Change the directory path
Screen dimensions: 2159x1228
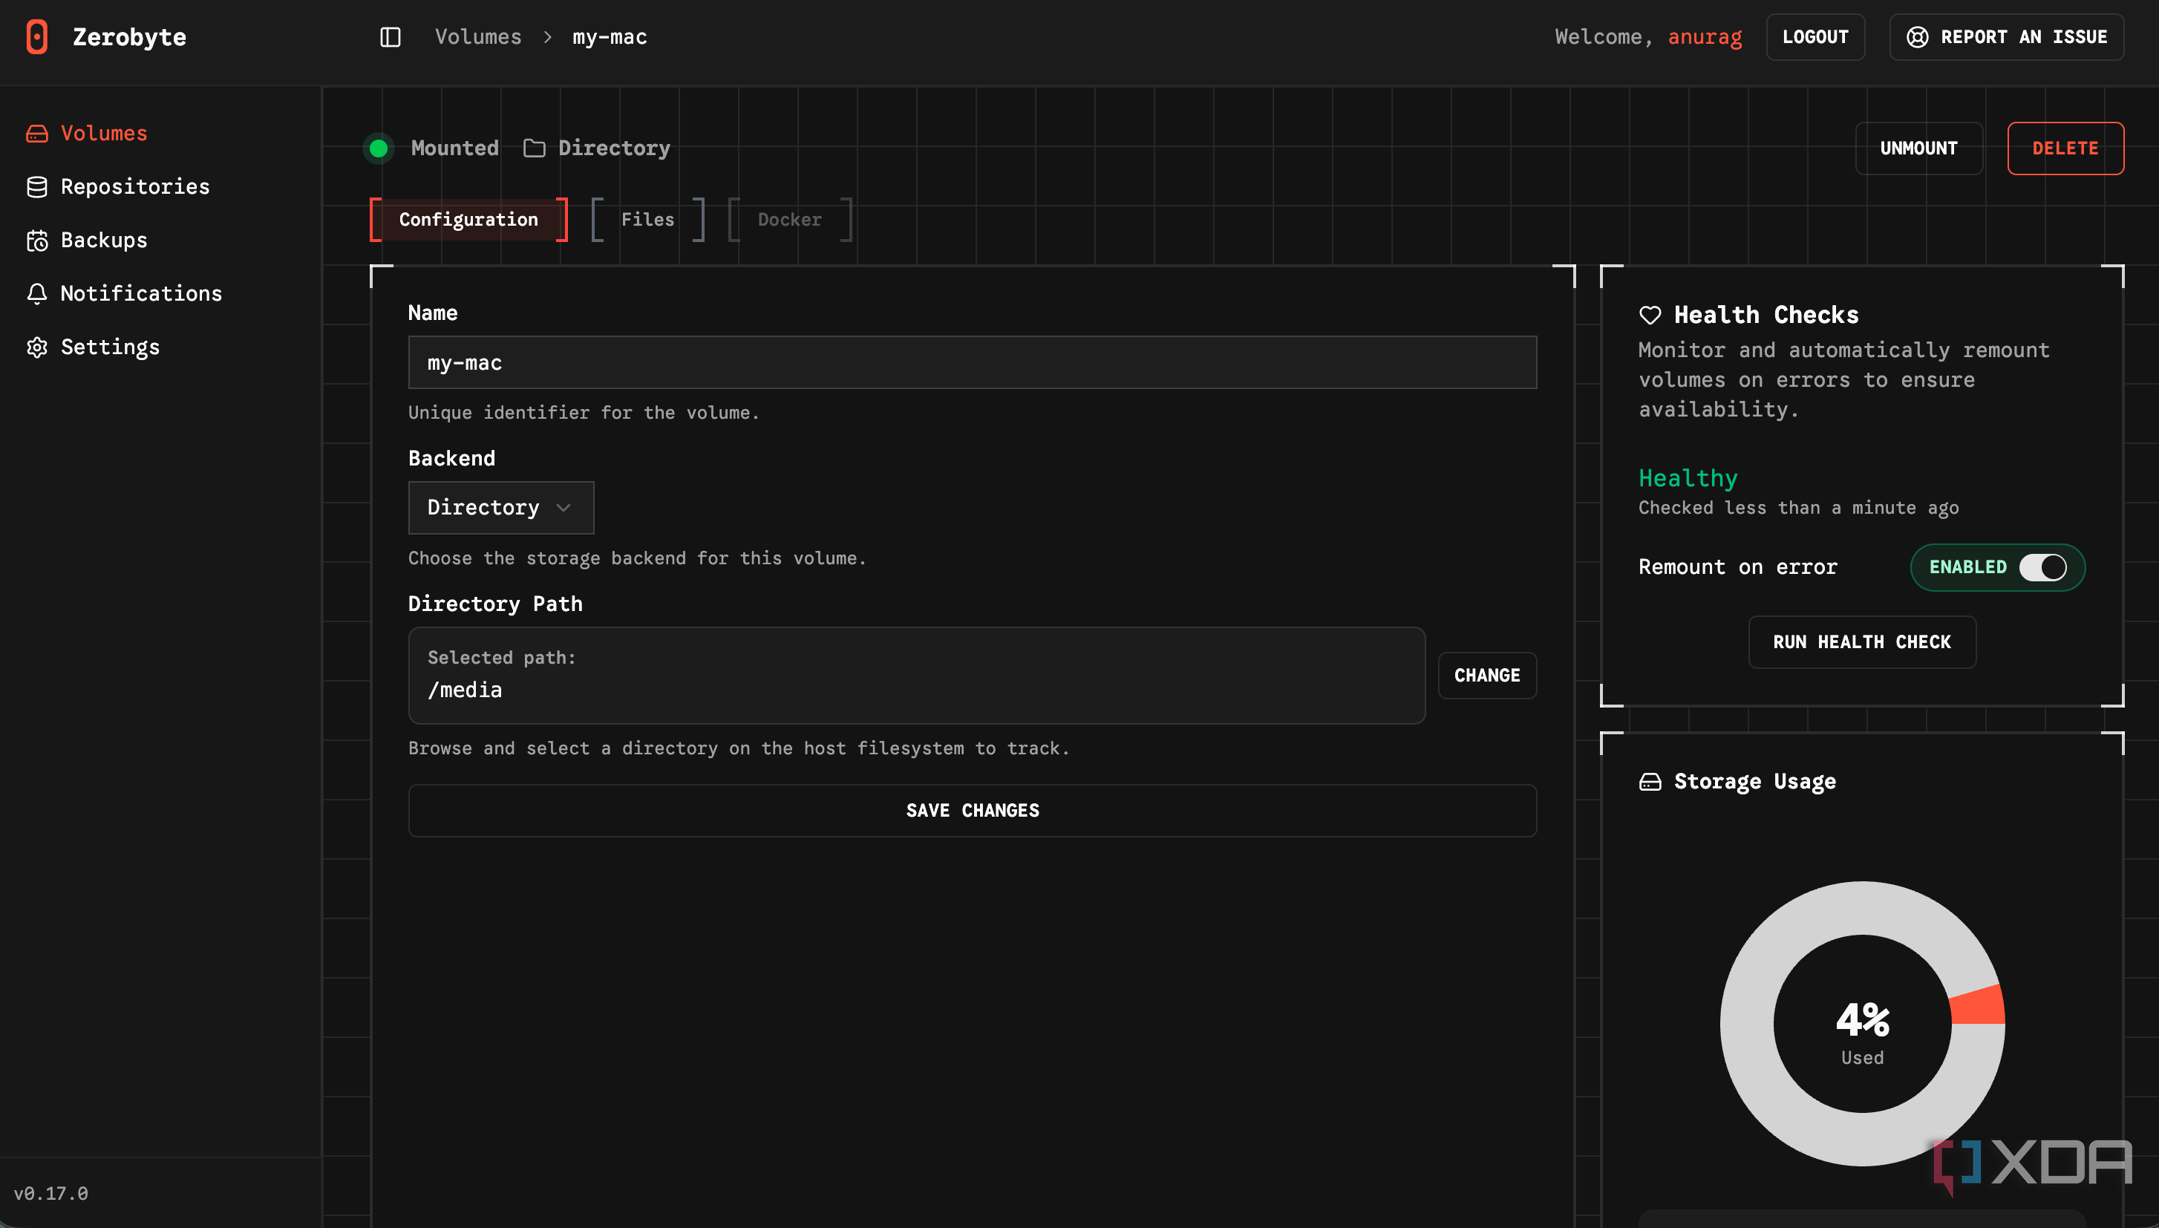click(1487, 676)
